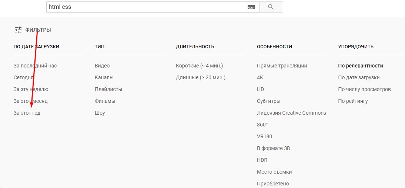Image resolution: width=405 pixels, height=188 pixels.
Task: Click the 'УПОРЯДОЧИТЬ' column header
Action: pos(356,47)
